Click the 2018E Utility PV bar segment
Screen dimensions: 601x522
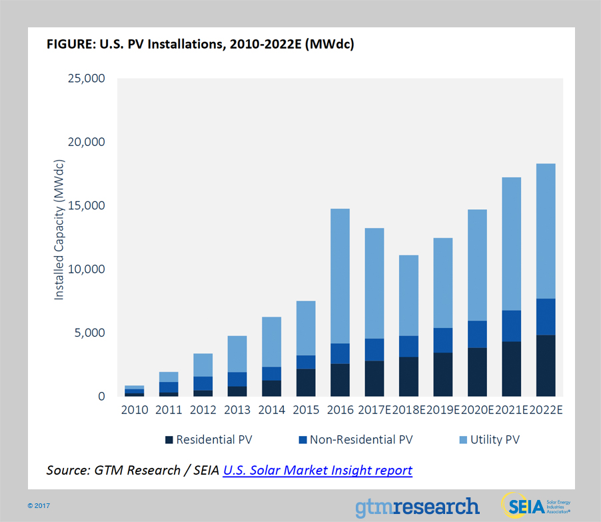tap(408, 296)
